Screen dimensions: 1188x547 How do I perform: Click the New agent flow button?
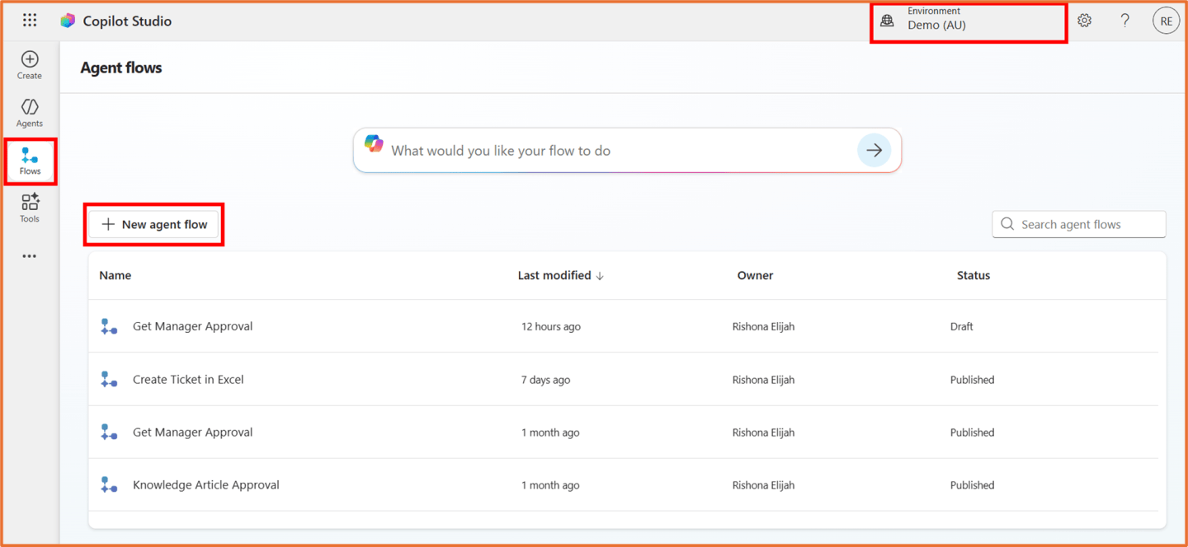tap(154, 225)
